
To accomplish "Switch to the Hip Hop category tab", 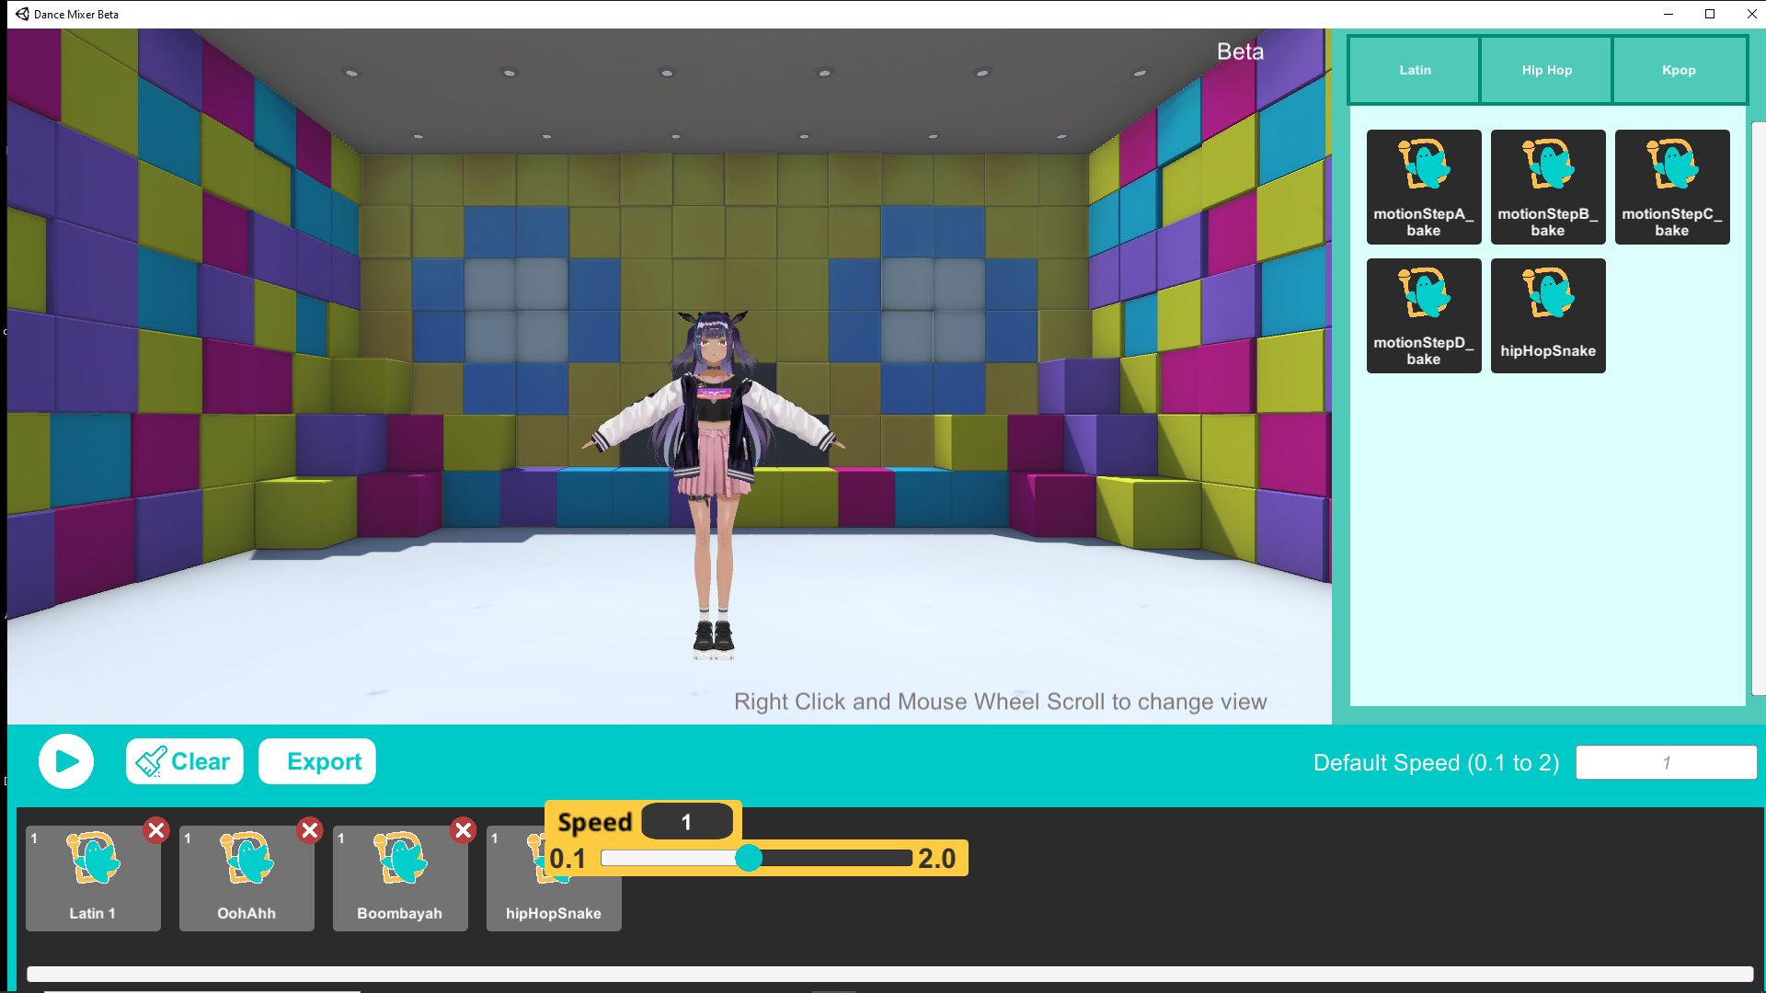I will click(x=1545, y=69).
